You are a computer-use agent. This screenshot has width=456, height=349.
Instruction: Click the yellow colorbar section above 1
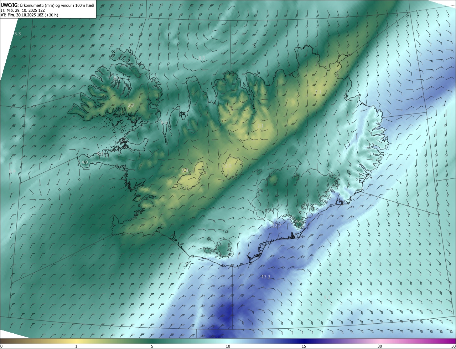point(76,341)
